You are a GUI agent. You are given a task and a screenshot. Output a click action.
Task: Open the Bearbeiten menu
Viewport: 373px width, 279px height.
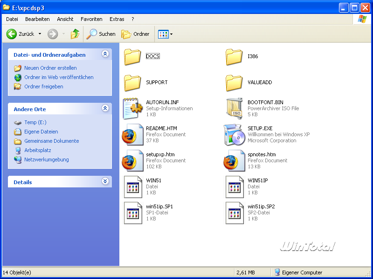(x=37, y=19)
